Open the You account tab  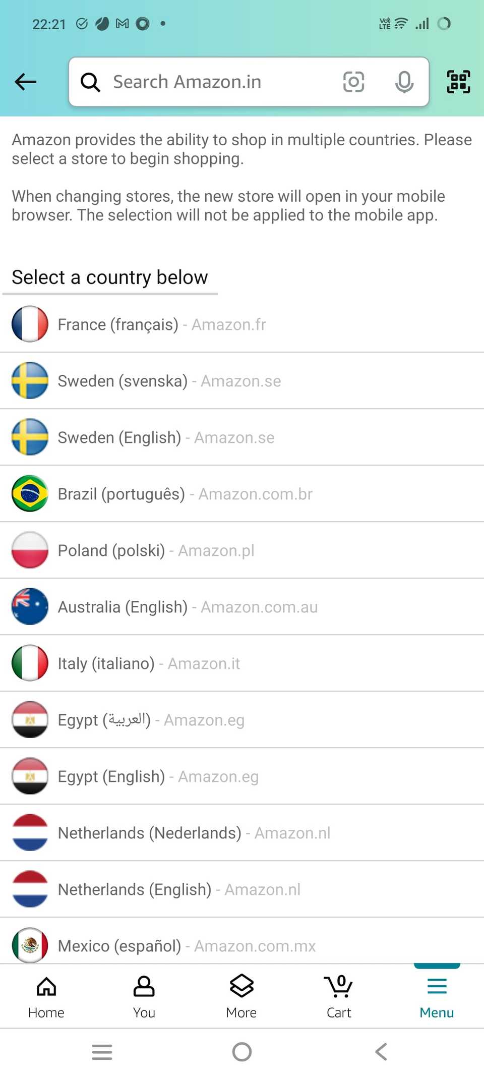coord(144,996)
